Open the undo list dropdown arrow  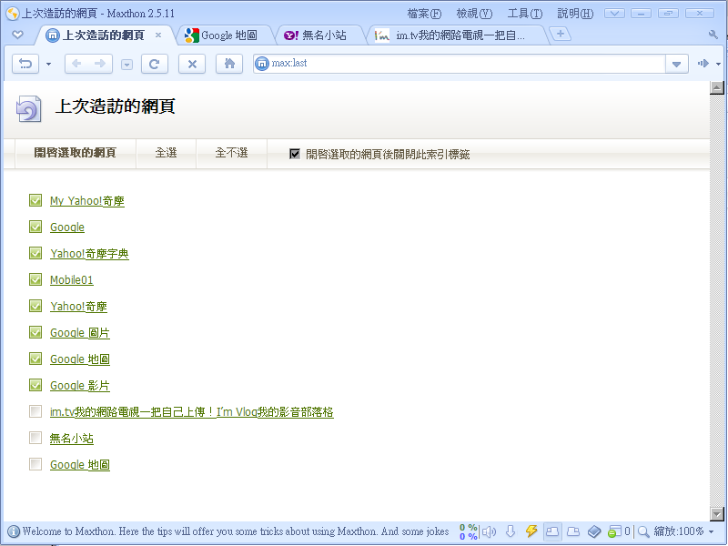tap(49, 64)
